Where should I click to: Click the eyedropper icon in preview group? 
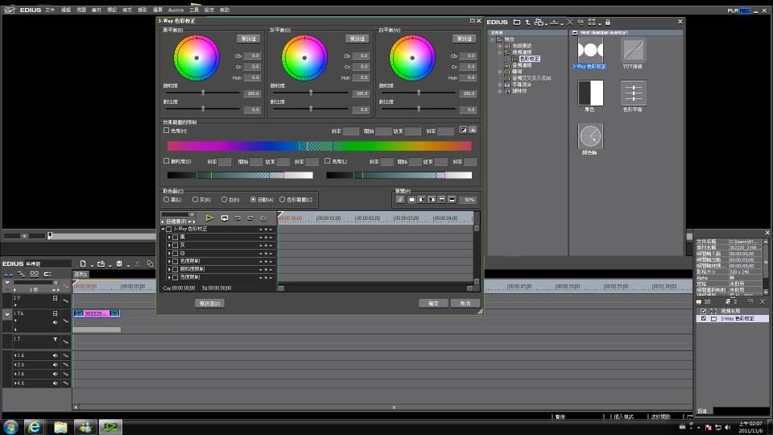[400, 199]
